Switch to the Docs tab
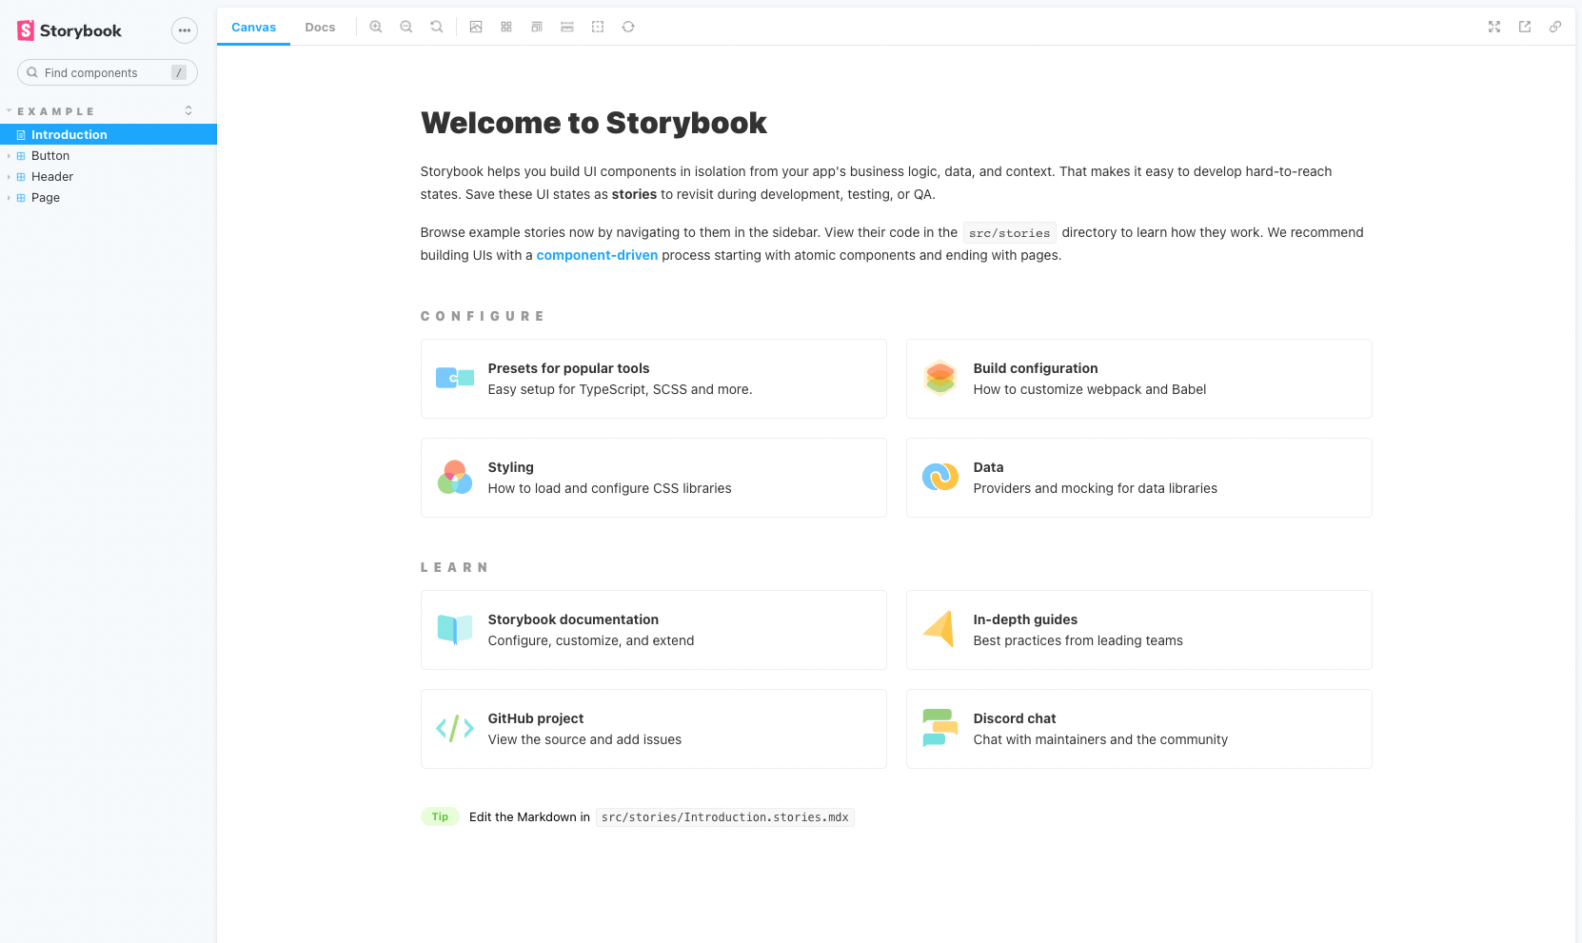The image size is (1582, 943). click(x=320, y=27)
